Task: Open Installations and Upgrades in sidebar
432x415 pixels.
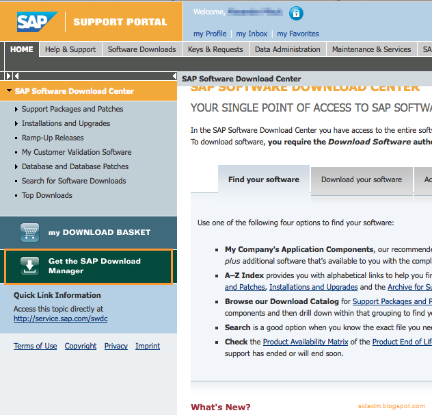Action: coord(66,123)
